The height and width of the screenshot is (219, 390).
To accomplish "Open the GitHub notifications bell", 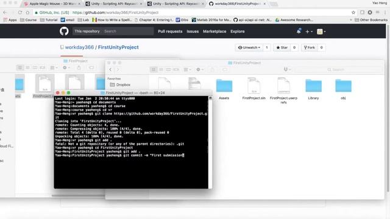I will [299, 31].
